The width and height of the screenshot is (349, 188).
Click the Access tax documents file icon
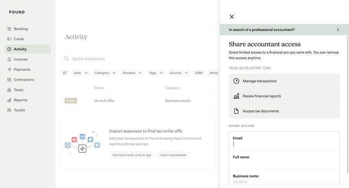(236, 111)
